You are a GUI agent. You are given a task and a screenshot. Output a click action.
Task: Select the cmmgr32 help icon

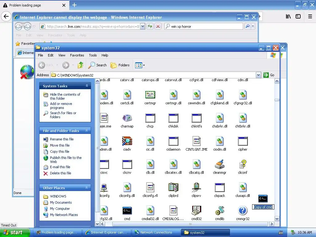pyautogui.click(x=243, y=210)
